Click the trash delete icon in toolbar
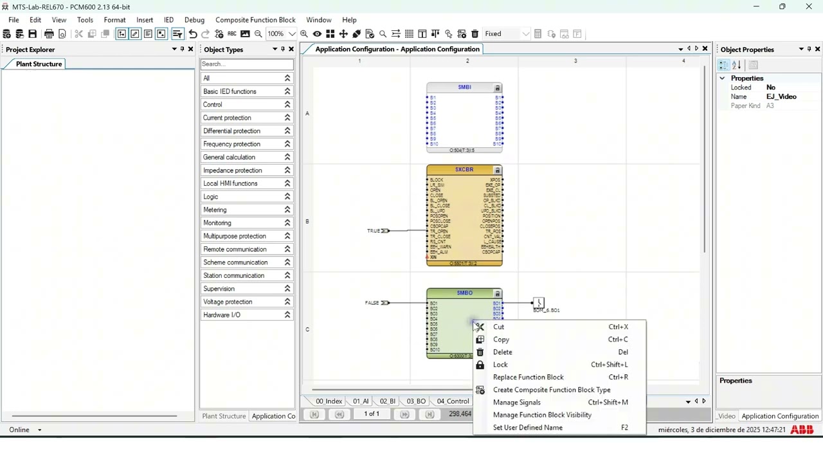The image size is (823, 463). pos(475,34)
